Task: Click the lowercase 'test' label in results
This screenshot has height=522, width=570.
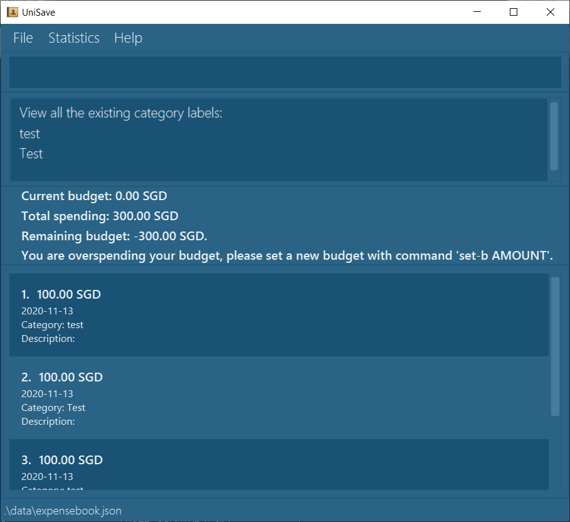Action: pos(29,134)
